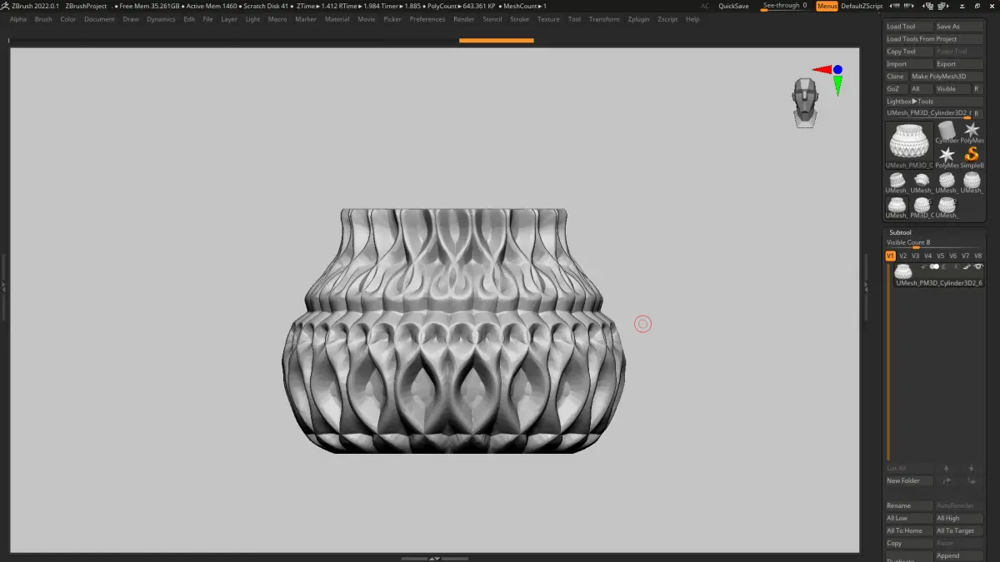Screen dimensions: 1000x562
Task: Click the Make PolyMesh3D button
Action: pyautogui.click(x=946, y=77)
